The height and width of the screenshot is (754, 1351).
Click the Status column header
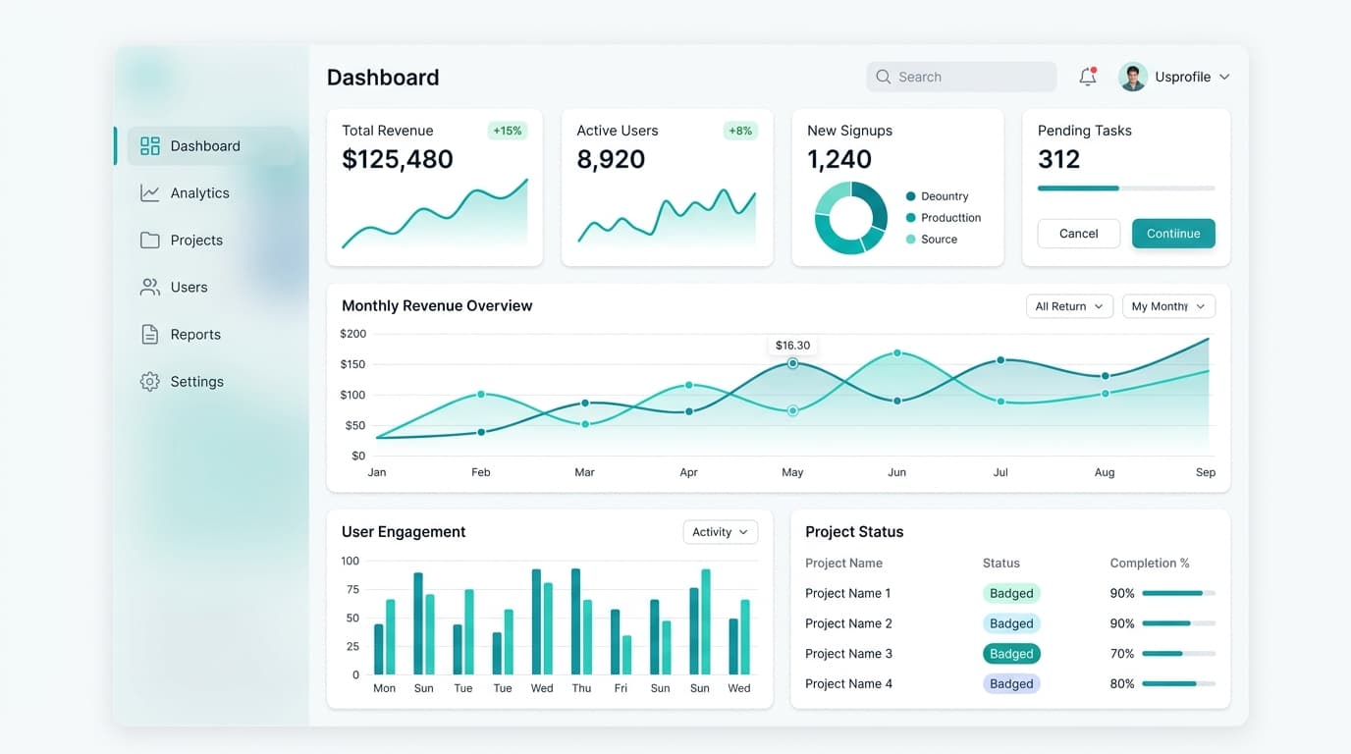[x=1001, y=563]
